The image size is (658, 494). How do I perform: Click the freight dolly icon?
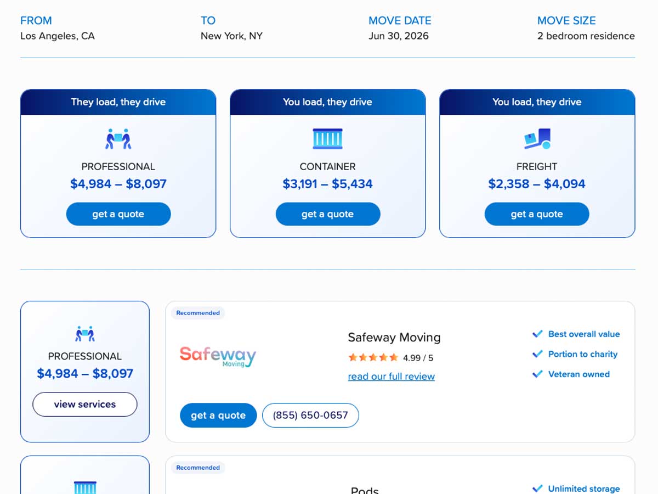(x=537, y=139)
